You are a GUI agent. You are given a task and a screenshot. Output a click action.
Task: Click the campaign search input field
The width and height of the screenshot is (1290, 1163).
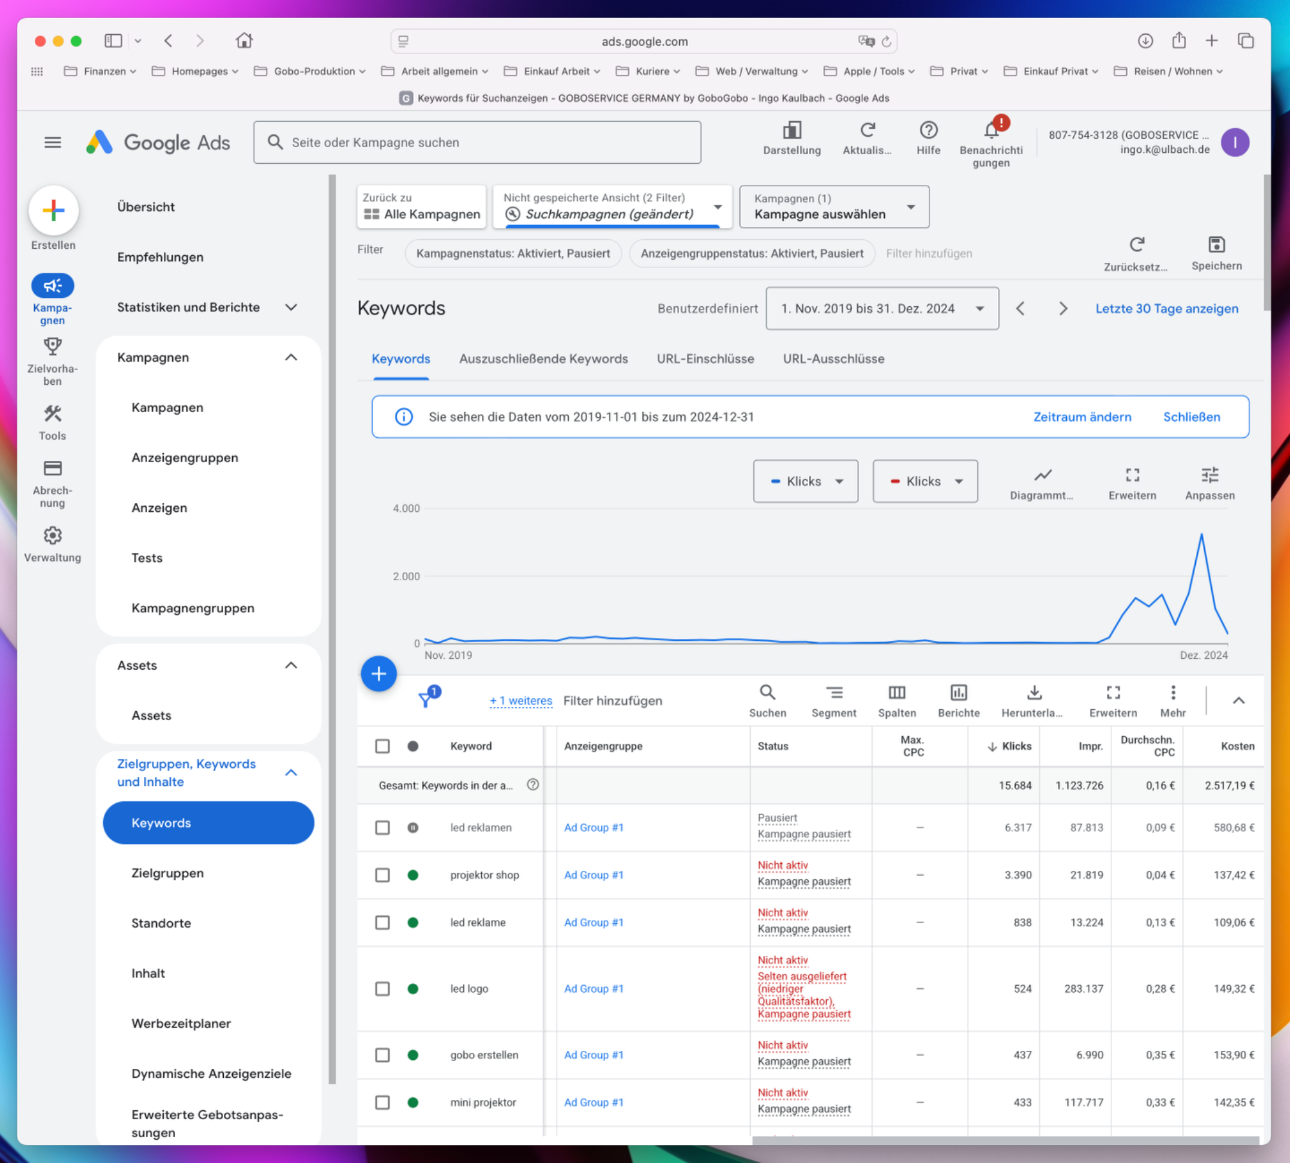pyautogui.click(x=477, y=142)
